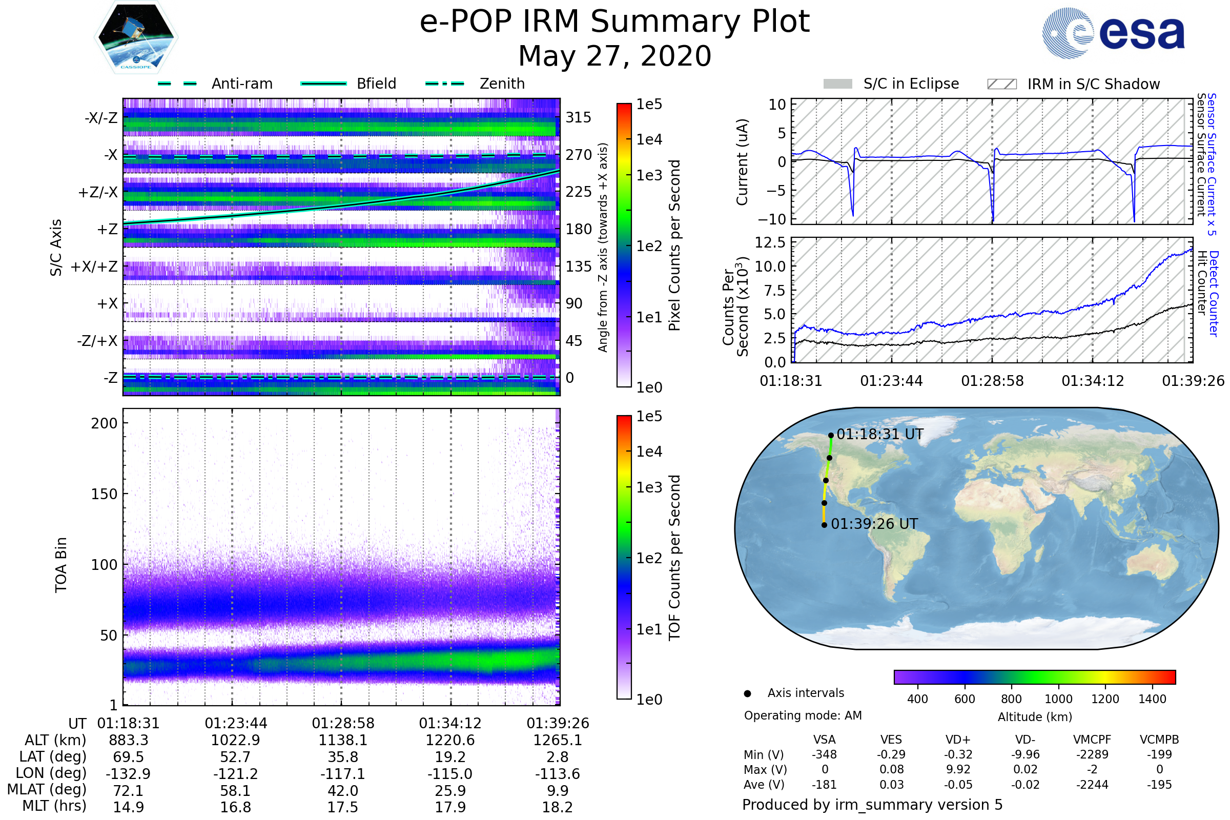Click the VSA column header in voltage table
The height and width of the screenshot is (820, 1230).
point(824,740)
